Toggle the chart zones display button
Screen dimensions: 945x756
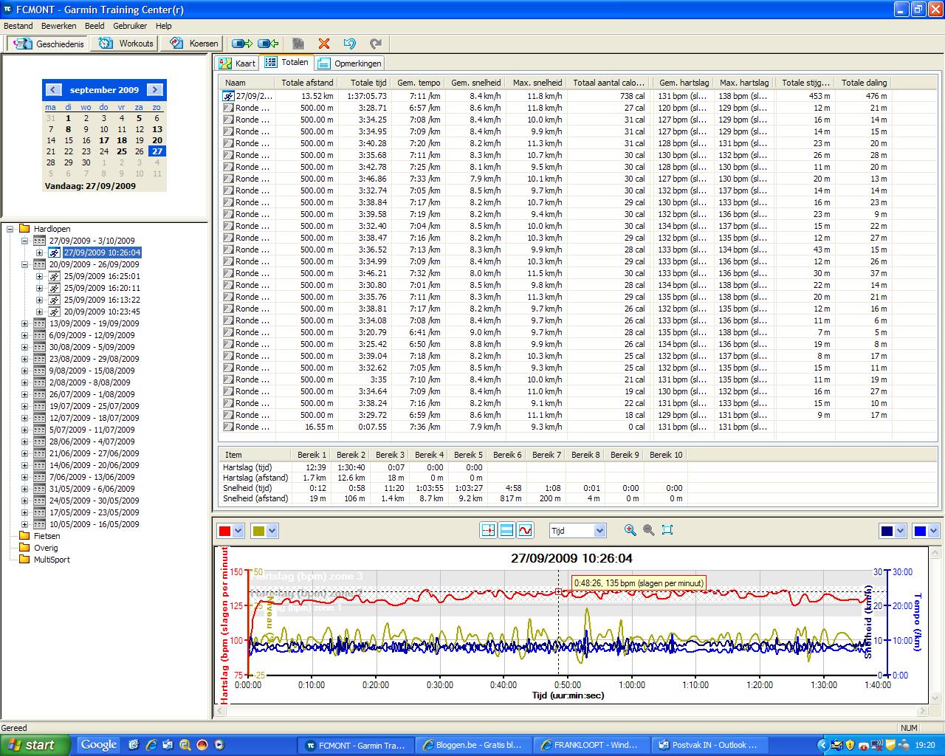(x=506, y=530)
